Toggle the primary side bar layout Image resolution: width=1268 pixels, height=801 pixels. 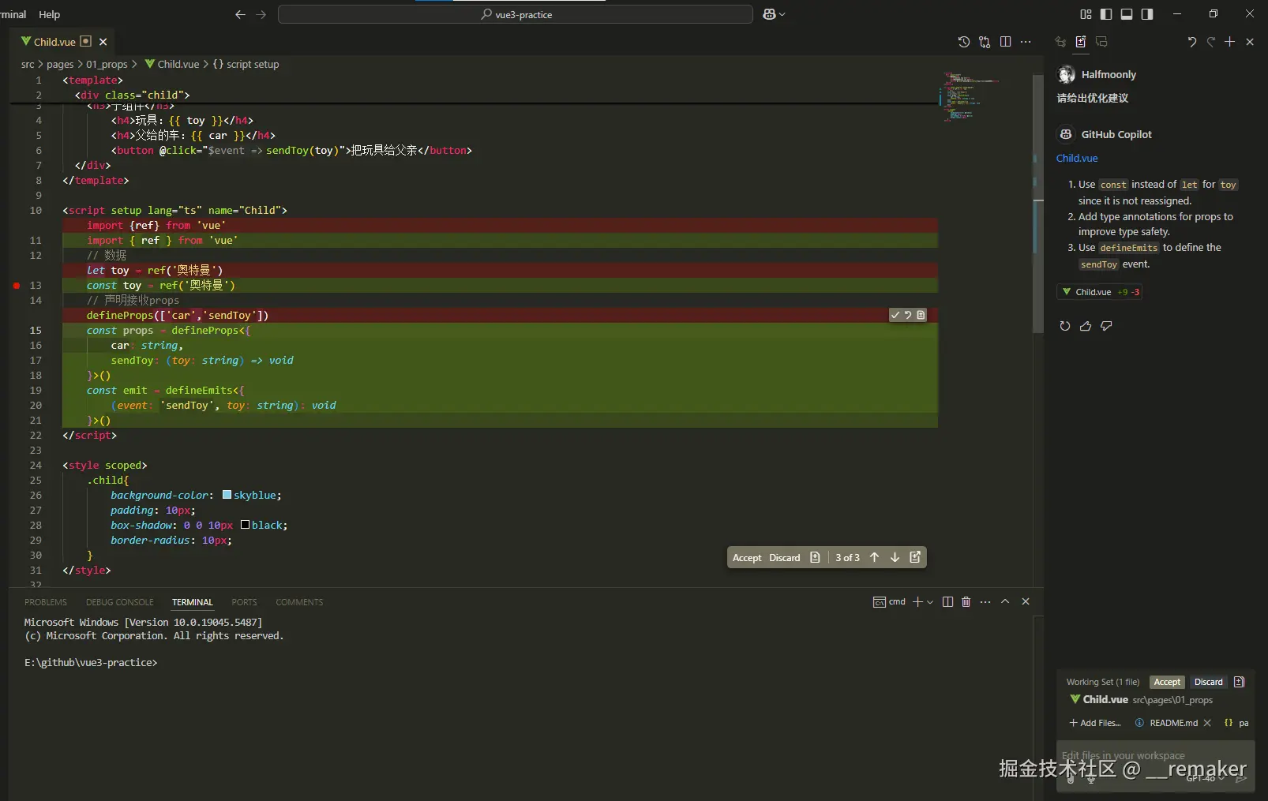click(1106, 14)
